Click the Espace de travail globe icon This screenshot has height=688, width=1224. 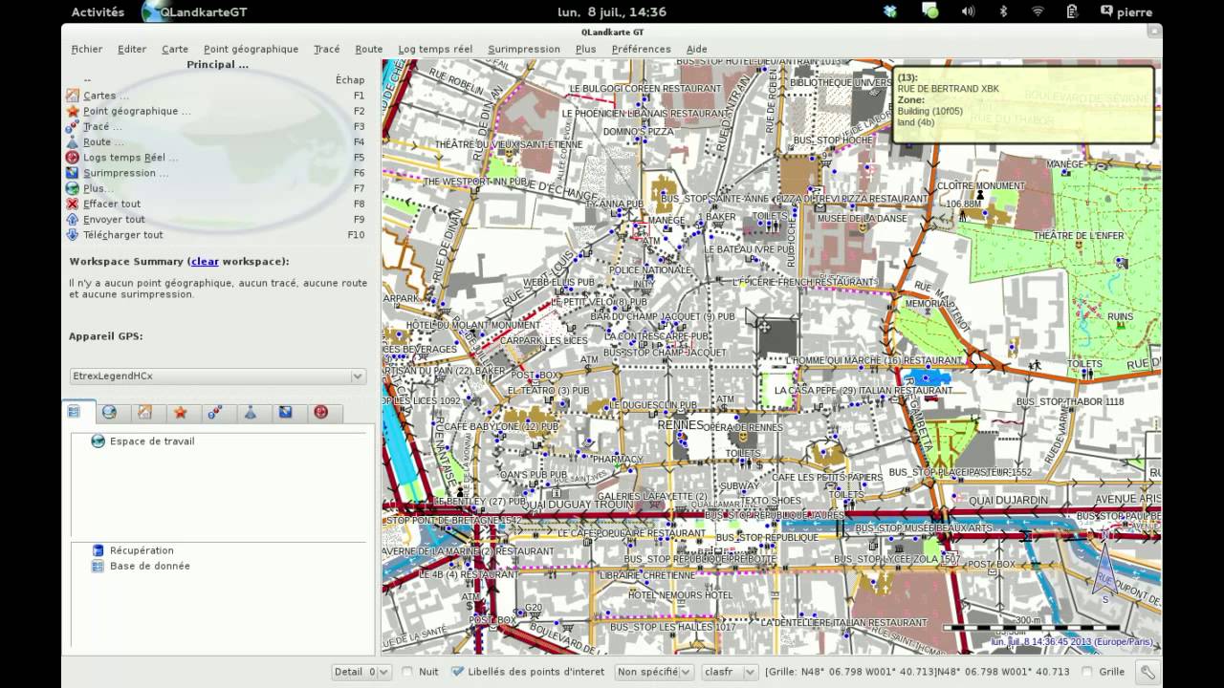pos(98,441)
